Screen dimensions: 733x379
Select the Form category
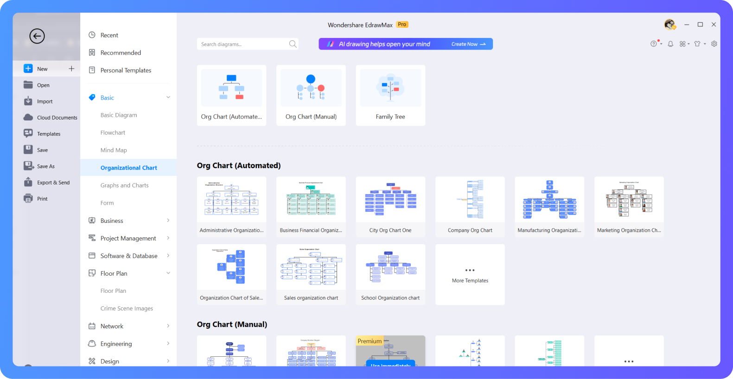click(107, 203)
